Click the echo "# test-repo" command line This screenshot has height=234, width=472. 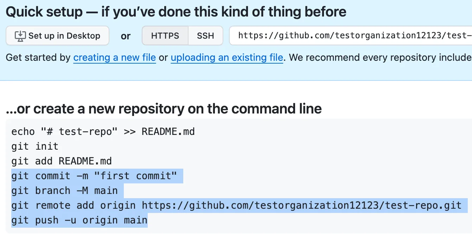pos(103,132)
